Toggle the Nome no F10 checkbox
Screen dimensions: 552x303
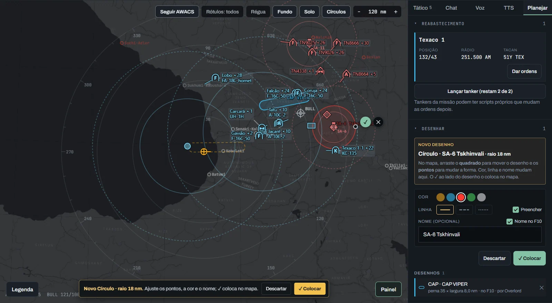click(x=510, y=221)
